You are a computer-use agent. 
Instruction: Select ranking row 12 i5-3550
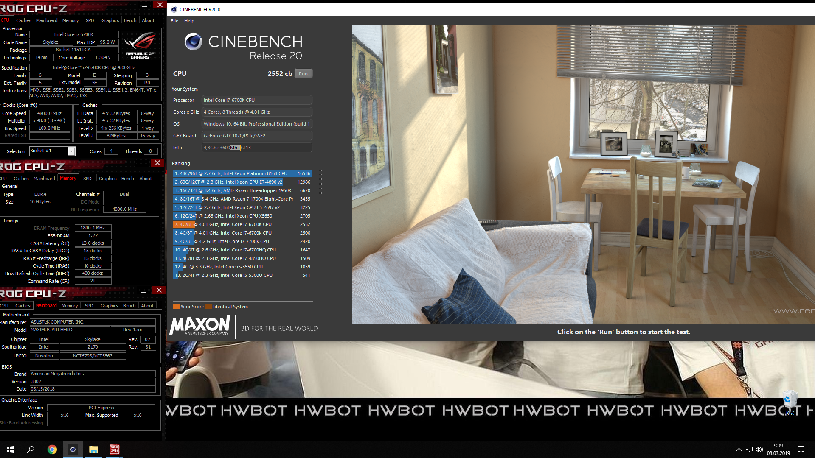[242, 267]
